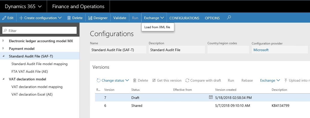Select Payment model in tree
Image resolution: width=310 pixels, height=118 pixels.
[22, 48]
